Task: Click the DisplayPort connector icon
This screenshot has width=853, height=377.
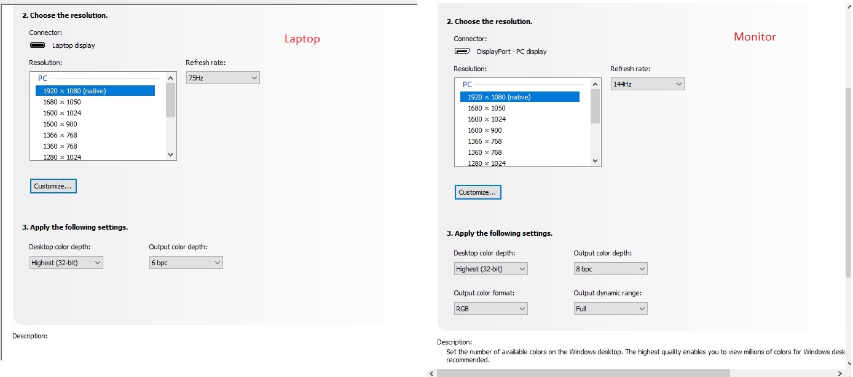Action: [462, 52]
